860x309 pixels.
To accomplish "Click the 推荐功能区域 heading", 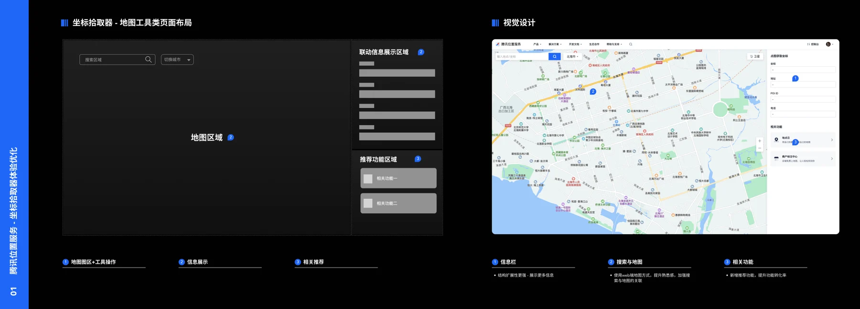I will pyautogui.click(x=378, y=159).
